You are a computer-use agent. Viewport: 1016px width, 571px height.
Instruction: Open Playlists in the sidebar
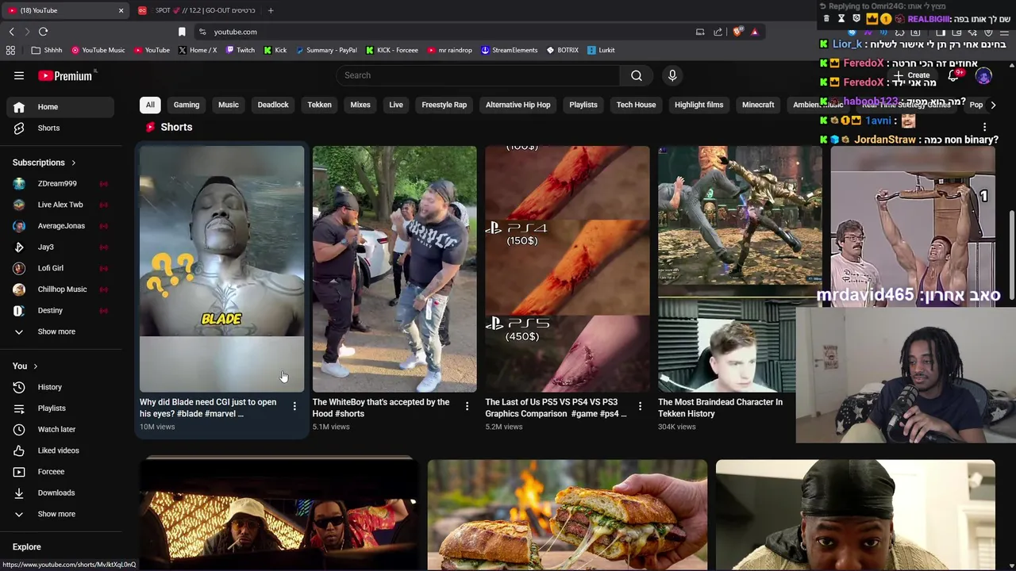coord(61,408)
